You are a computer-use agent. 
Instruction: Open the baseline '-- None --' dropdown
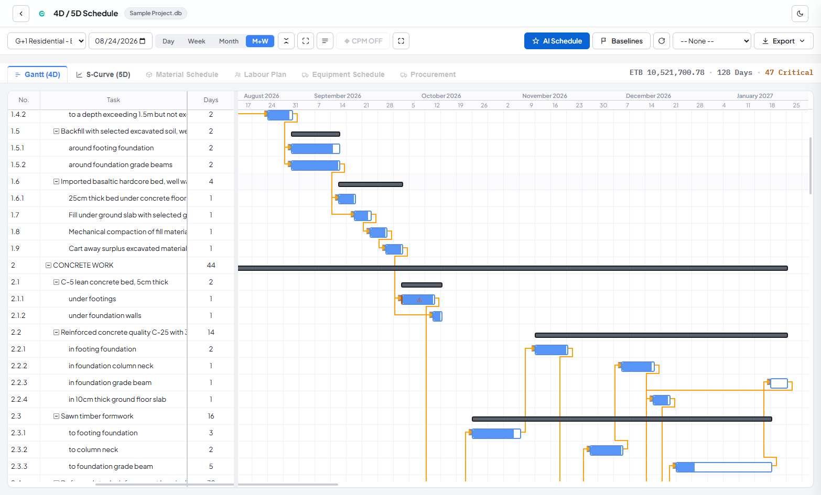tap(712, 41)
